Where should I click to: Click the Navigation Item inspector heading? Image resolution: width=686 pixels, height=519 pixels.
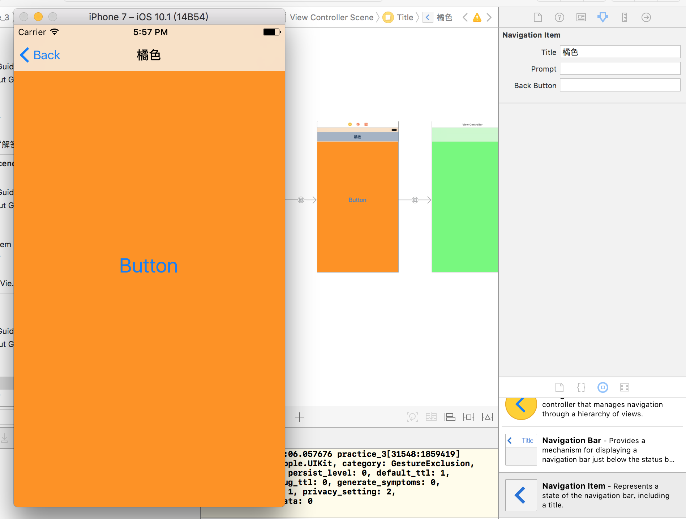pos(531,35)
